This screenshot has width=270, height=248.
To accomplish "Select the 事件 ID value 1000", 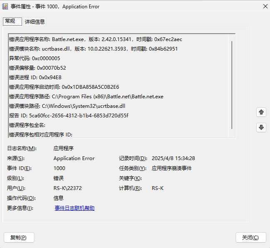I will coord(59,168).
